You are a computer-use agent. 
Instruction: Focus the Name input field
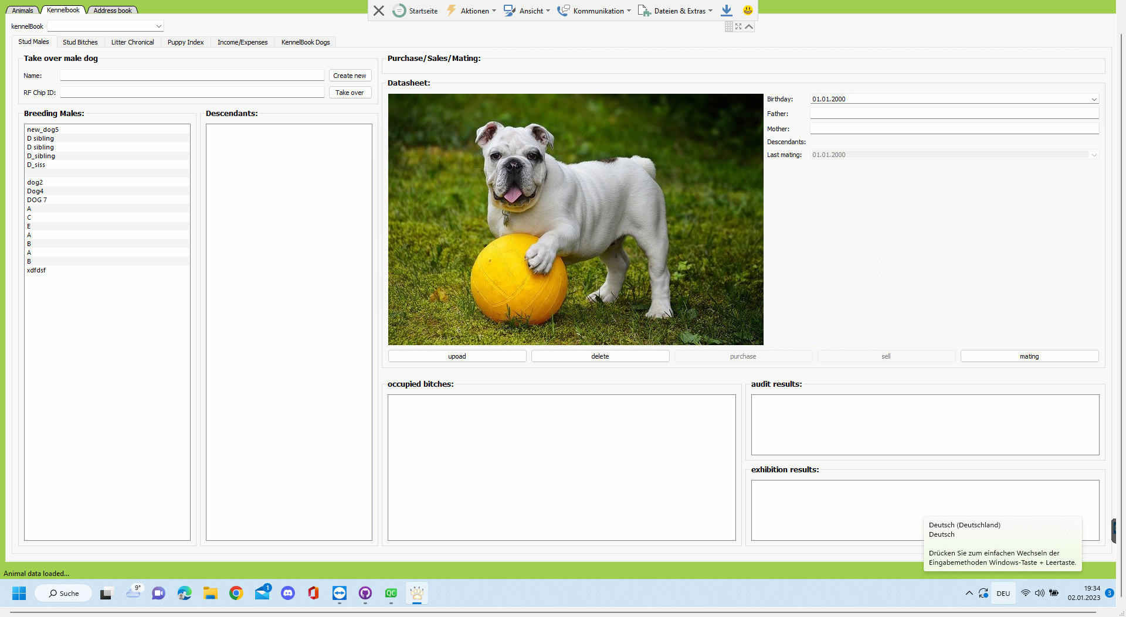pos(192,76)
